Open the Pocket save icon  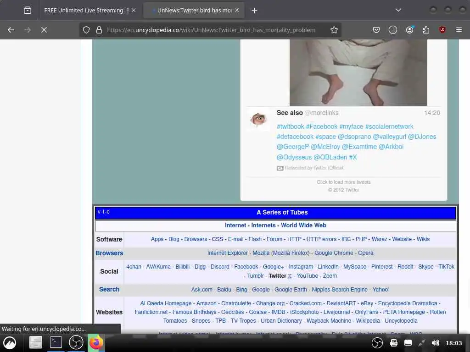click(376, 30)
